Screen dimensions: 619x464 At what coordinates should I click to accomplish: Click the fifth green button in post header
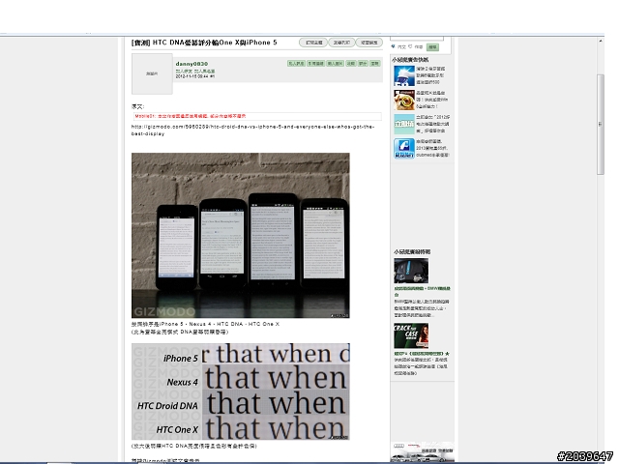coord(363,63)
